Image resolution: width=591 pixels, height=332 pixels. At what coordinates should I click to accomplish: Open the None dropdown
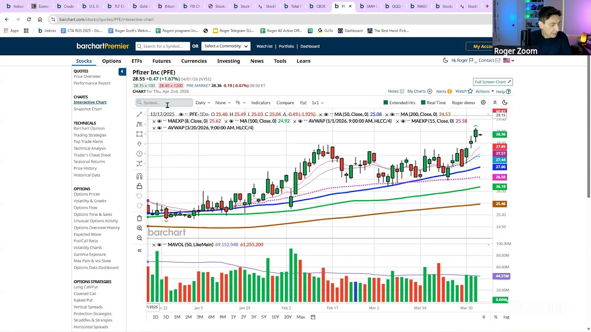tap(223, 103)
